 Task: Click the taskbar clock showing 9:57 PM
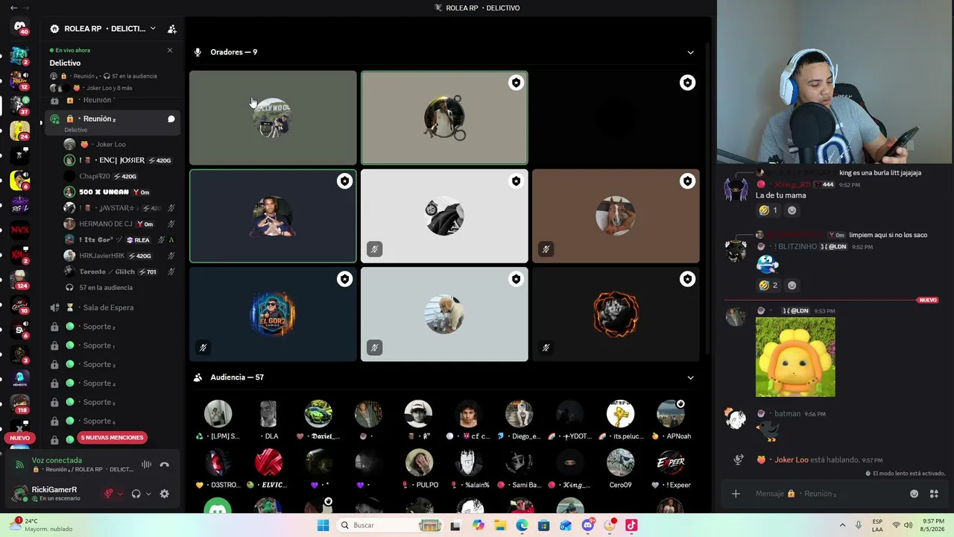click(x=934, y=525)
